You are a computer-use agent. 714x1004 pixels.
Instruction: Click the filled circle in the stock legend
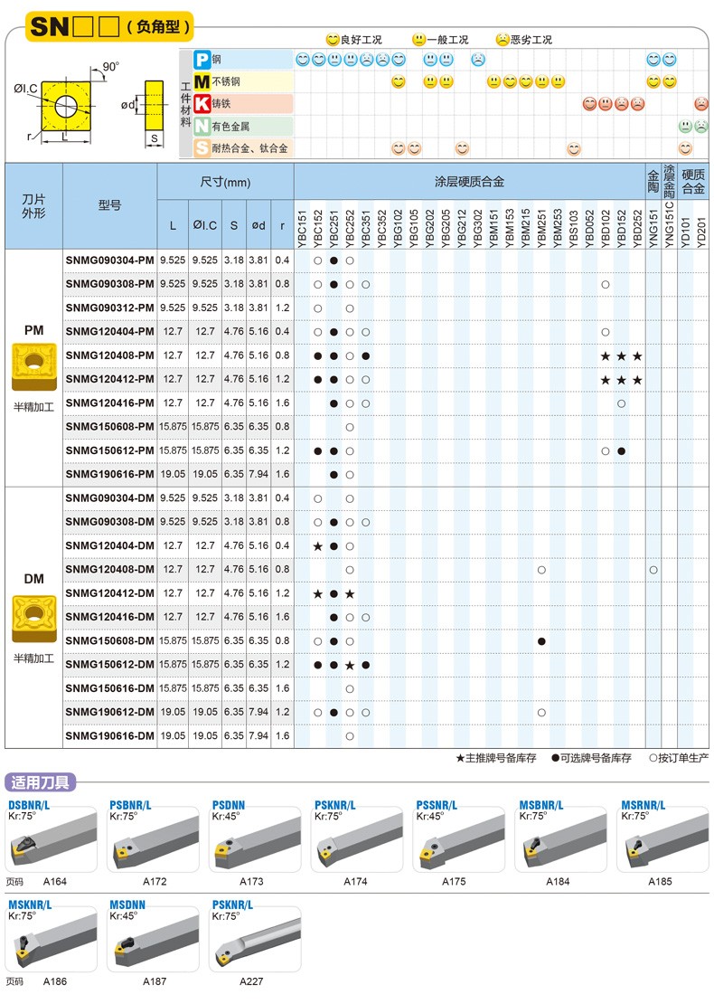555,758
